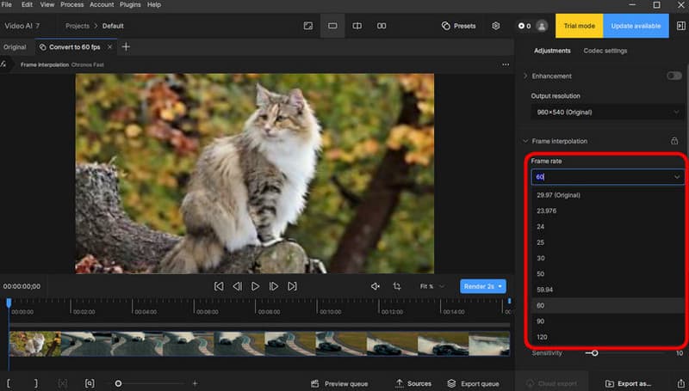This screenshot has width=689, height=391.
Task: Open preferences via the gear icon
Action: [x=496, y=26]
